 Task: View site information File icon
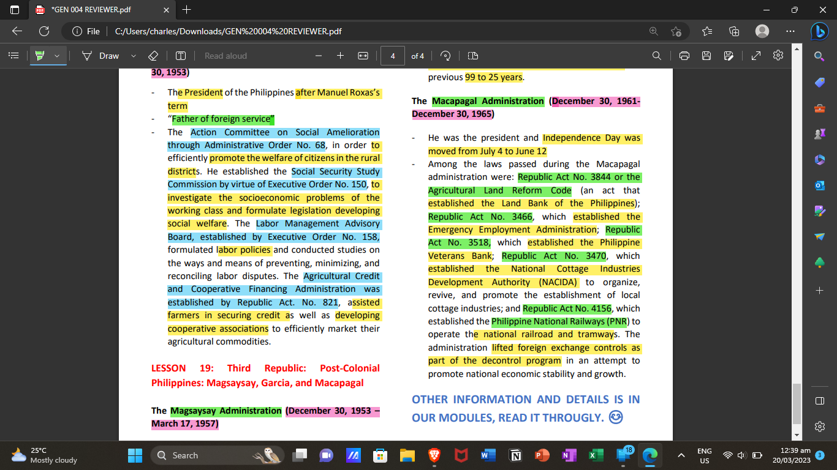pyautogui.click(x=85, y=31)
